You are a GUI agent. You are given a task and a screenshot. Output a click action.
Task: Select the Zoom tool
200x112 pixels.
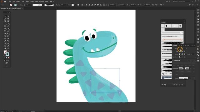(x=8, y=49)
